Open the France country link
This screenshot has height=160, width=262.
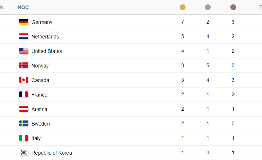coord(39,95)
